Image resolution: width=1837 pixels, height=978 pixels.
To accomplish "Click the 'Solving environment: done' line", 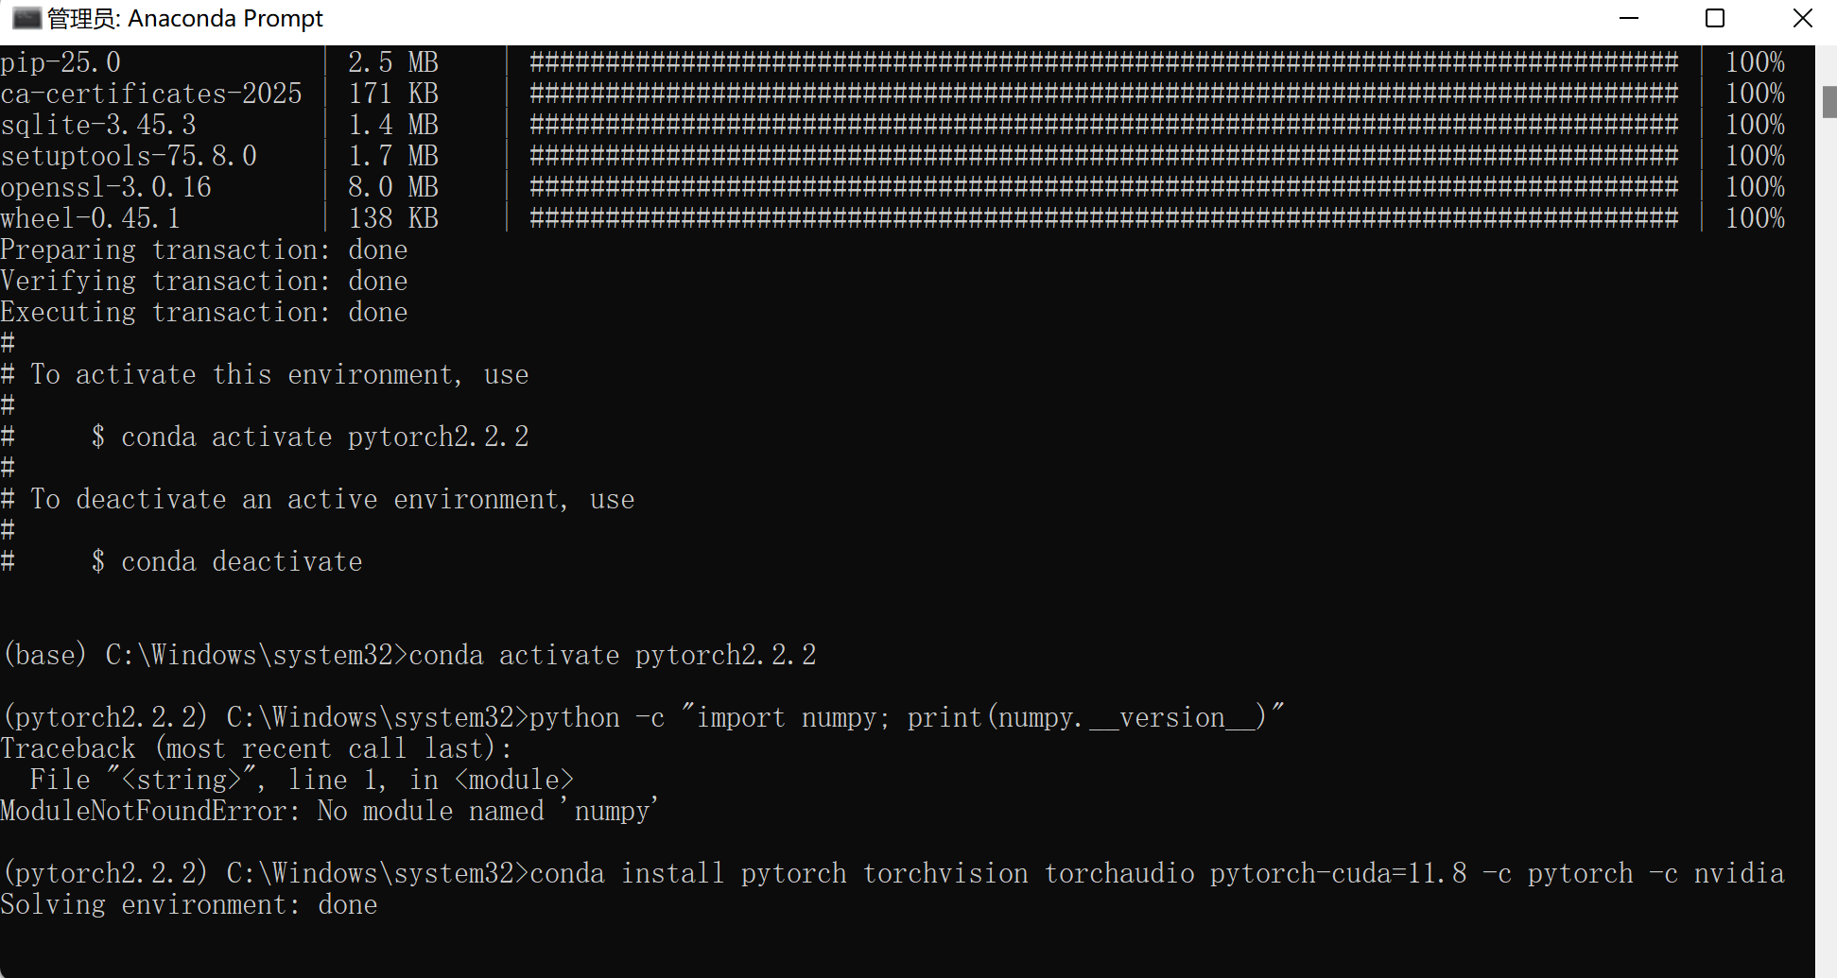I will (x=189, y=904).
